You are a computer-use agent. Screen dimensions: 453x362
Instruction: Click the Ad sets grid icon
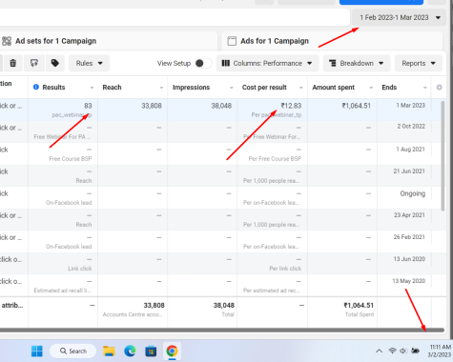tap(7, 41)
